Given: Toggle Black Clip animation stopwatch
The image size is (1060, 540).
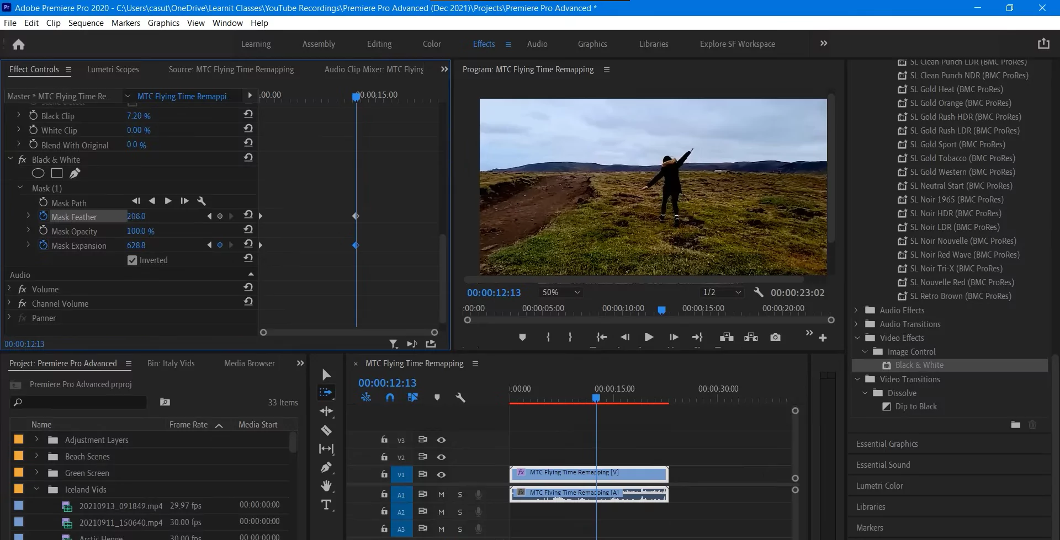Looking at the screenshot, I should coord(33,115).
